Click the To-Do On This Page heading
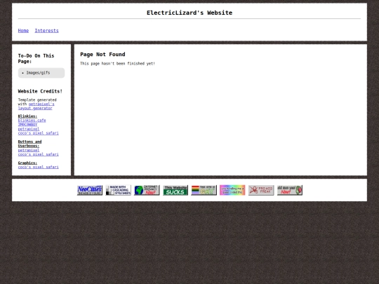 tap(36, 58)
